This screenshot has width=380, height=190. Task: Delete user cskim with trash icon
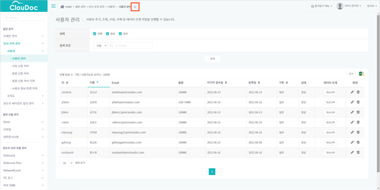(x=358, y=122)
